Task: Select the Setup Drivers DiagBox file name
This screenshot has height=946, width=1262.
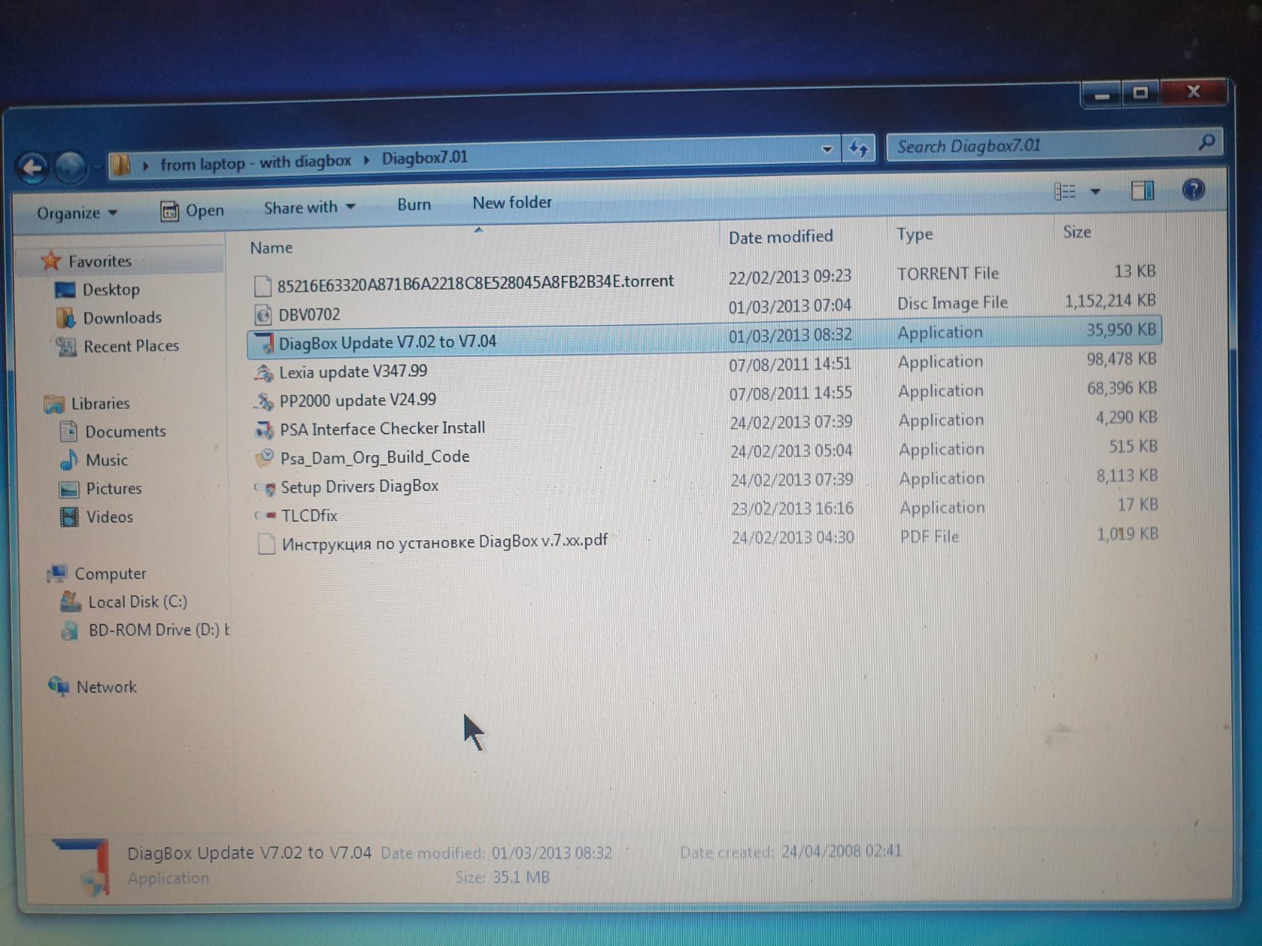Action: tap(360, 486)
